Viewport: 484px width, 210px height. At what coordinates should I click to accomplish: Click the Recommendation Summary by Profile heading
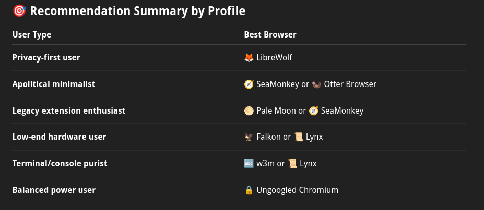point(138,11)
